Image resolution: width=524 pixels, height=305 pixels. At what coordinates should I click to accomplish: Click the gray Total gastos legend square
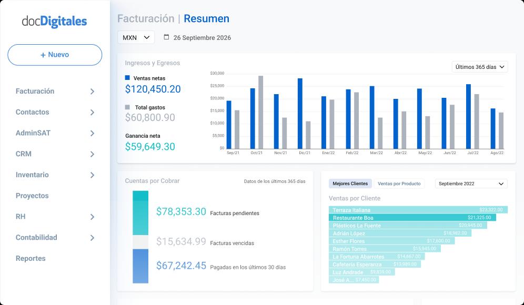click(x=127, y=107)
